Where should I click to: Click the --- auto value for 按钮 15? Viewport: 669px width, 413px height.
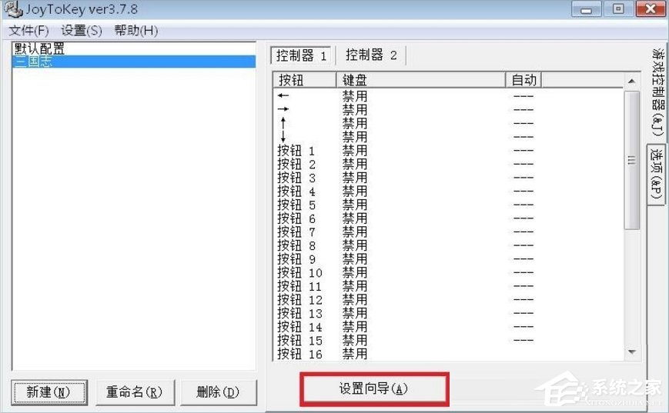pyautogui.click(x=523, y=341)
